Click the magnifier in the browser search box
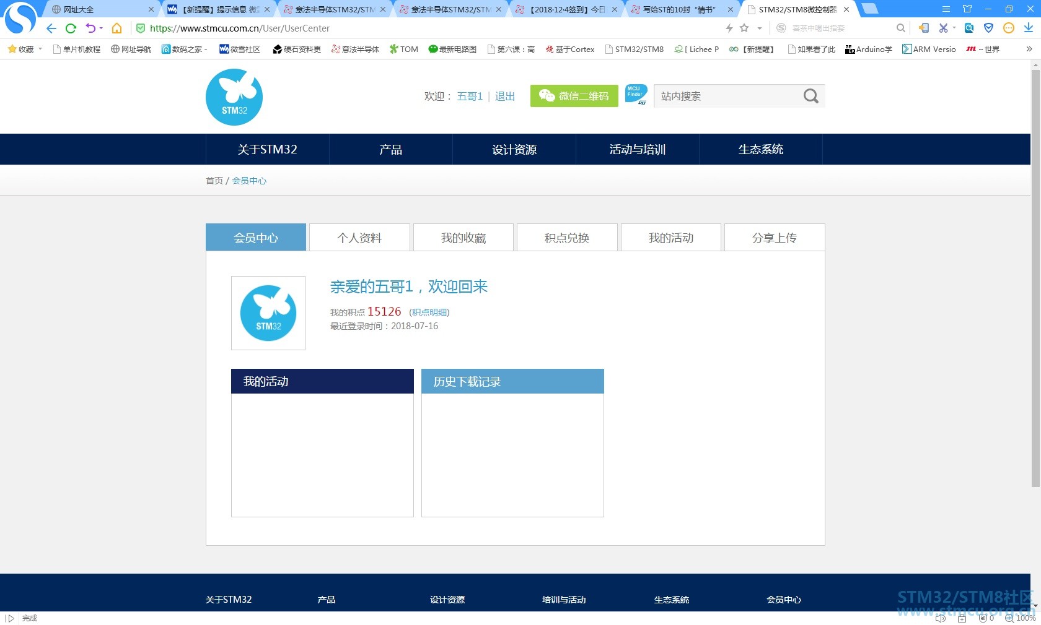This screenshot has height=625, width=1041. (900, 28)
